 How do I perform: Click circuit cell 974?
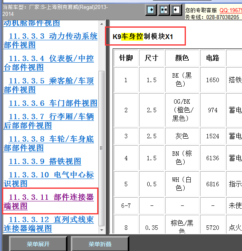[213, 110]
